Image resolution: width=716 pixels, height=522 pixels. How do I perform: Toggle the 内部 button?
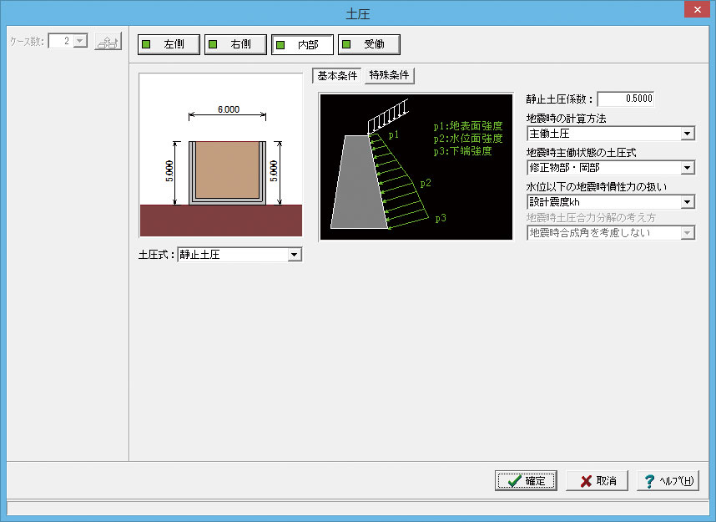[x=302, y=45]
